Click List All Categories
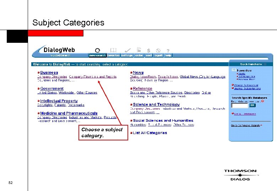277x191 pixels. click(150, 133)
